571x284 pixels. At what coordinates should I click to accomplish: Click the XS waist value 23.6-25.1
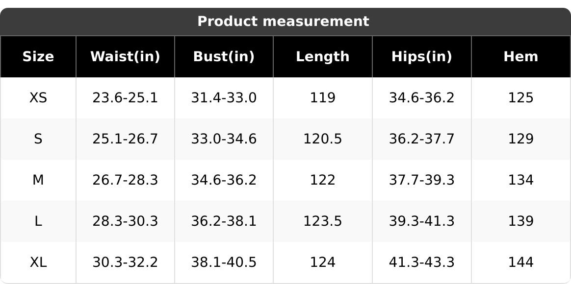[x=125, y=98]
